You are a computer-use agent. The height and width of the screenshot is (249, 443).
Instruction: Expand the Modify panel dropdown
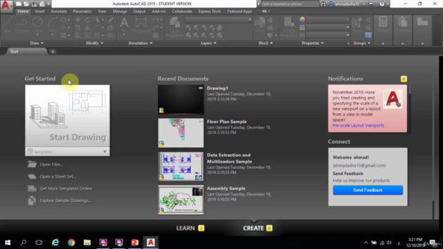pyautogui.click(x=94, y=43)
